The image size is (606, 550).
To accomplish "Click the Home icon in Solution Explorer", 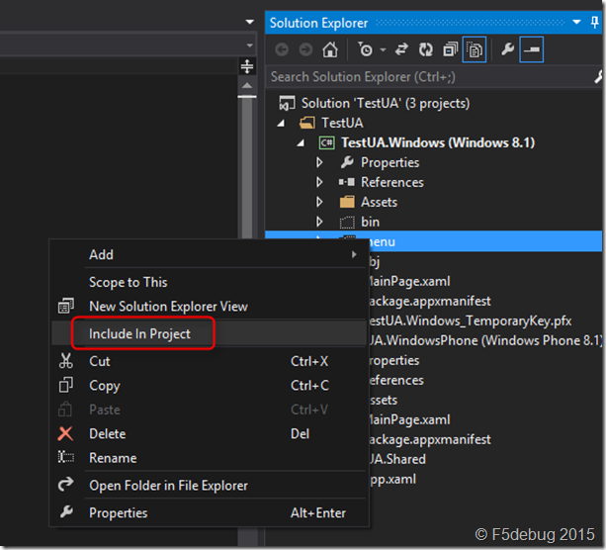I will coord(330,49).
